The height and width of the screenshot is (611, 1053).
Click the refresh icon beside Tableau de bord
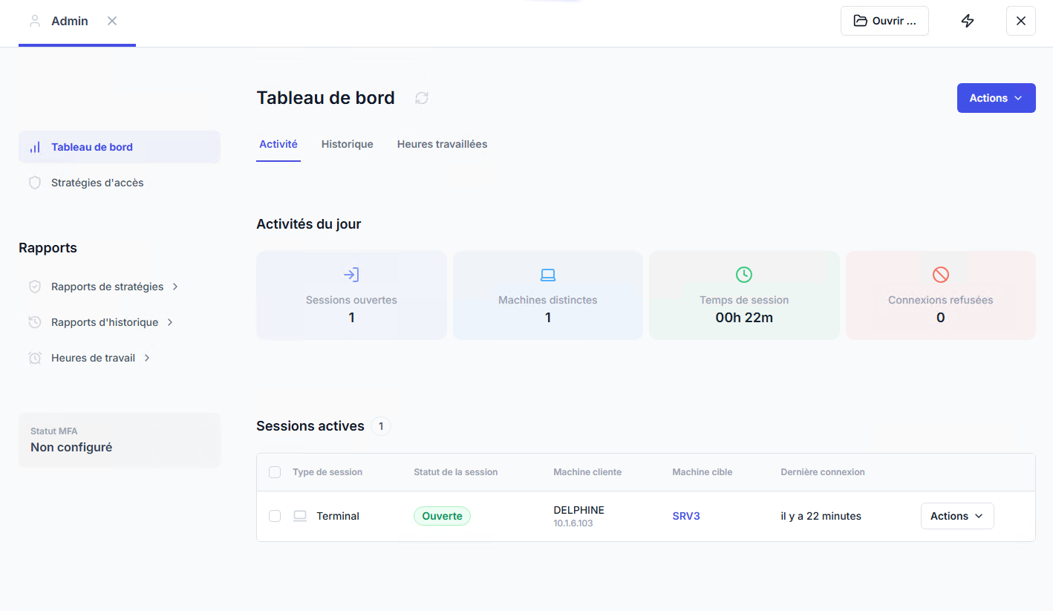pos(422,98)
